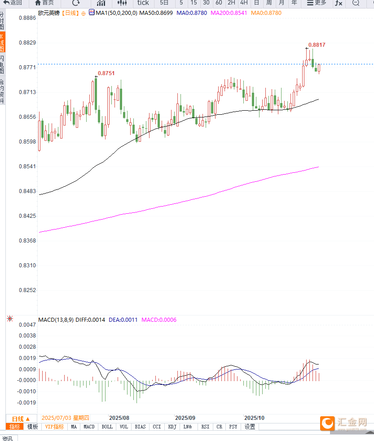Select the orange 指标 tab
The image size is (374, 441).
15,427
